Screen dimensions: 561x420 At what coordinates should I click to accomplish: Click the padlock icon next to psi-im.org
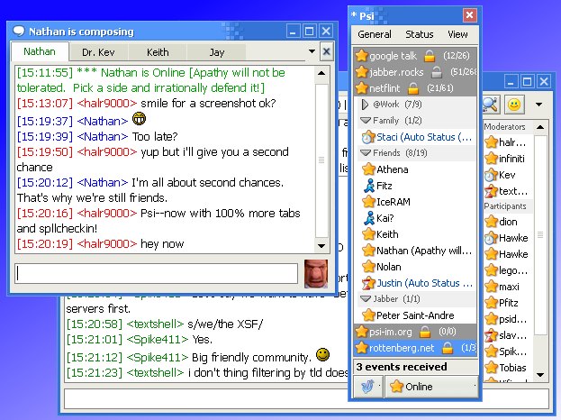[425, 332]
